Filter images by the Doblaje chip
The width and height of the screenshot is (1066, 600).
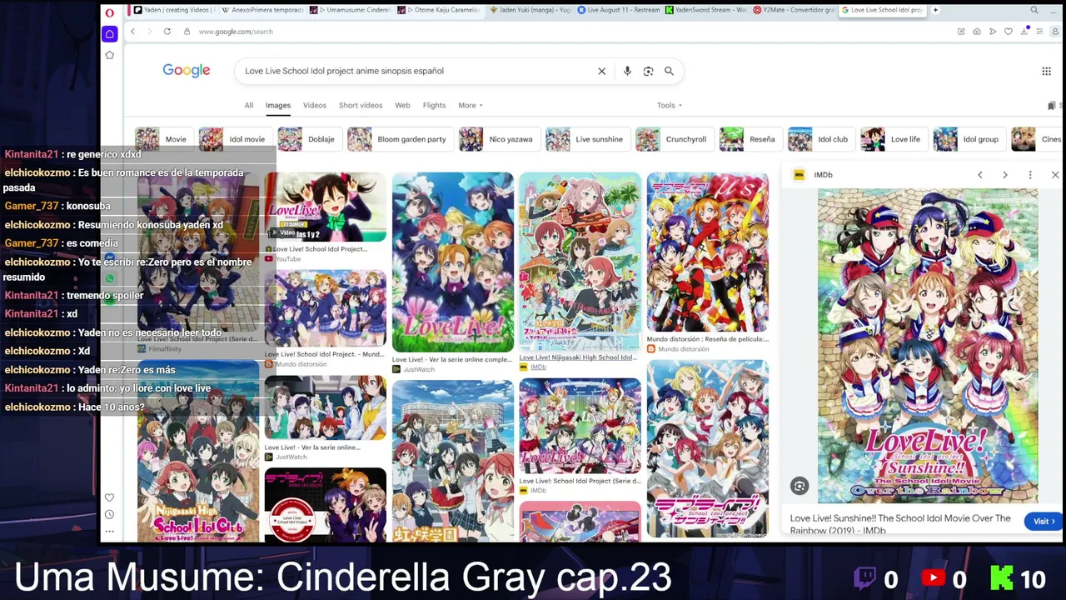click(x=309, y=139)
